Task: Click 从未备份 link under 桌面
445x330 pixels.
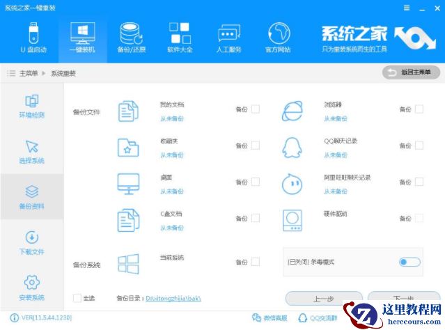Action: [x=172, y=191]
